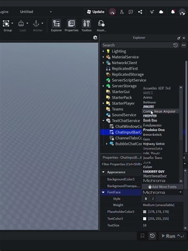Select ReplicatedStorage in Explorer
Screen dimensions: 188x251
click(x=128, y=74)
